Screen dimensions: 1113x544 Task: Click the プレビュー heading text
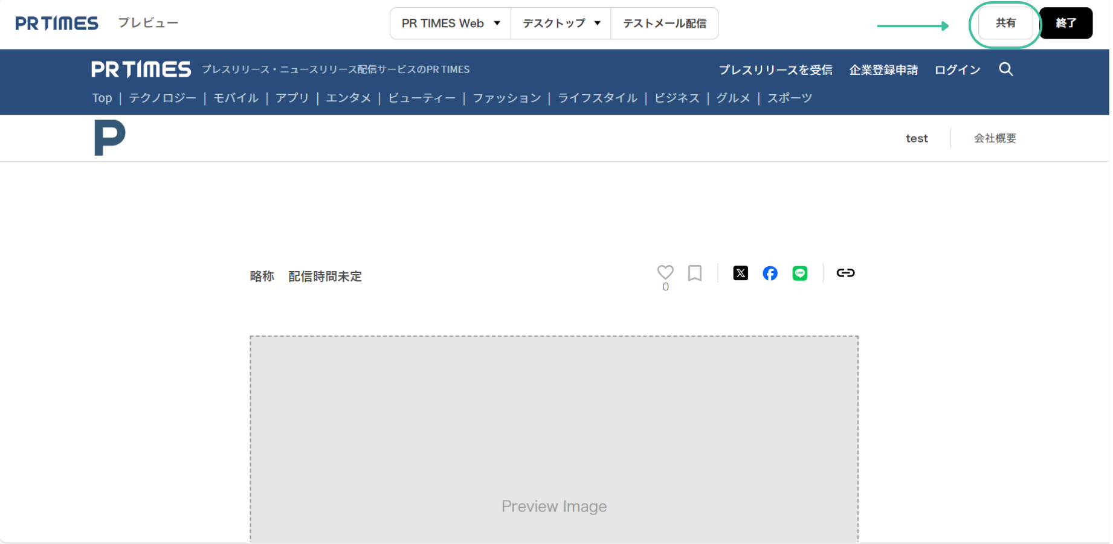tap(148, 23)
